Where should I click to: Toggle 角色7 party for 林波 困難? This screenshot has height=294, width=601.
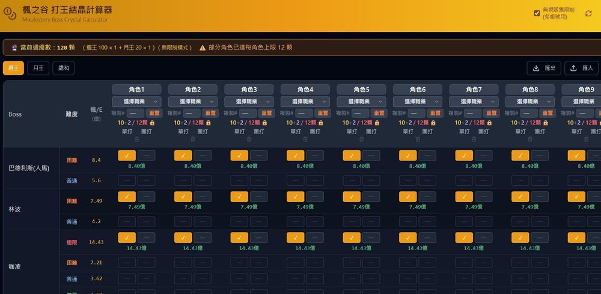(484, 197)
